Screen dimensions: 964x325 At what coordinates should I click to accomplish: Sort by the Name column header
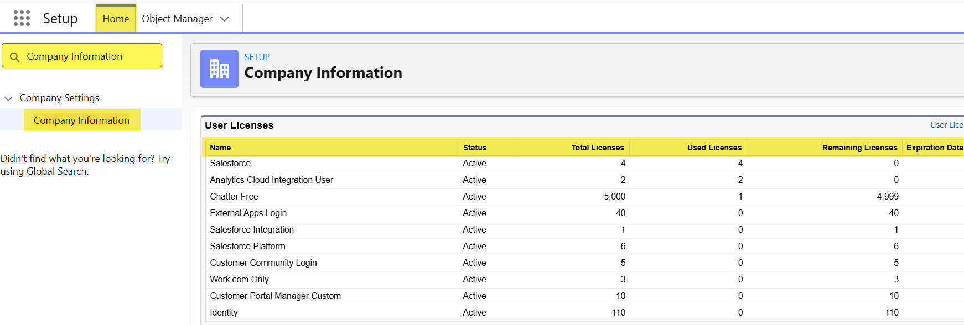tap(220, 148)
